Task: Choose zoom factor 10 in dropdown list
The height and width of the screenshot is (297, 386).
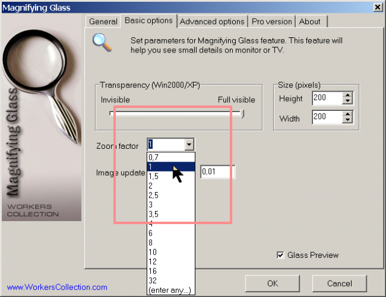Action: pyautogui.click(x=171, y=252)
